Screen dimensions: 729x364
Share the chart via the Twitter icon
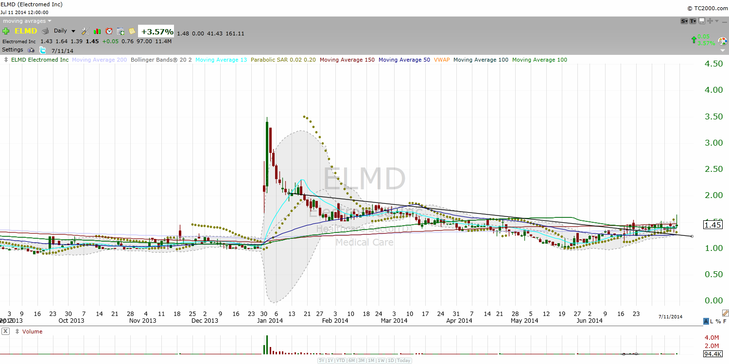coord(42,50)
